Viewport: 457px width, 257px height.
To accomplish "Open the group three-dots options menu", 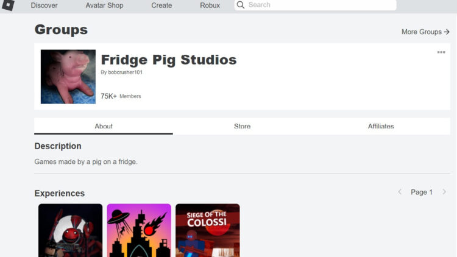I will click(441, 52).
